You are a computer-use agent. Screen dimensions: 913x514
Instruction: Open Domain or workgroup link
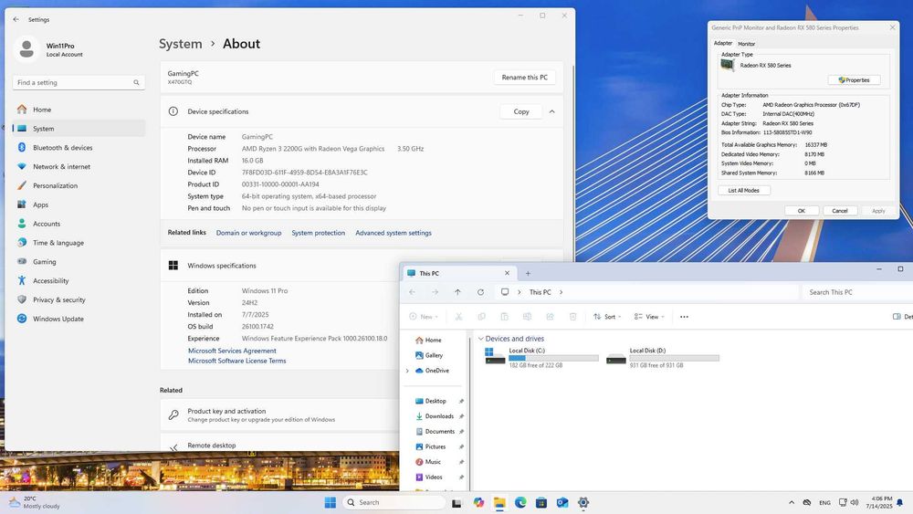click(248, 233)
